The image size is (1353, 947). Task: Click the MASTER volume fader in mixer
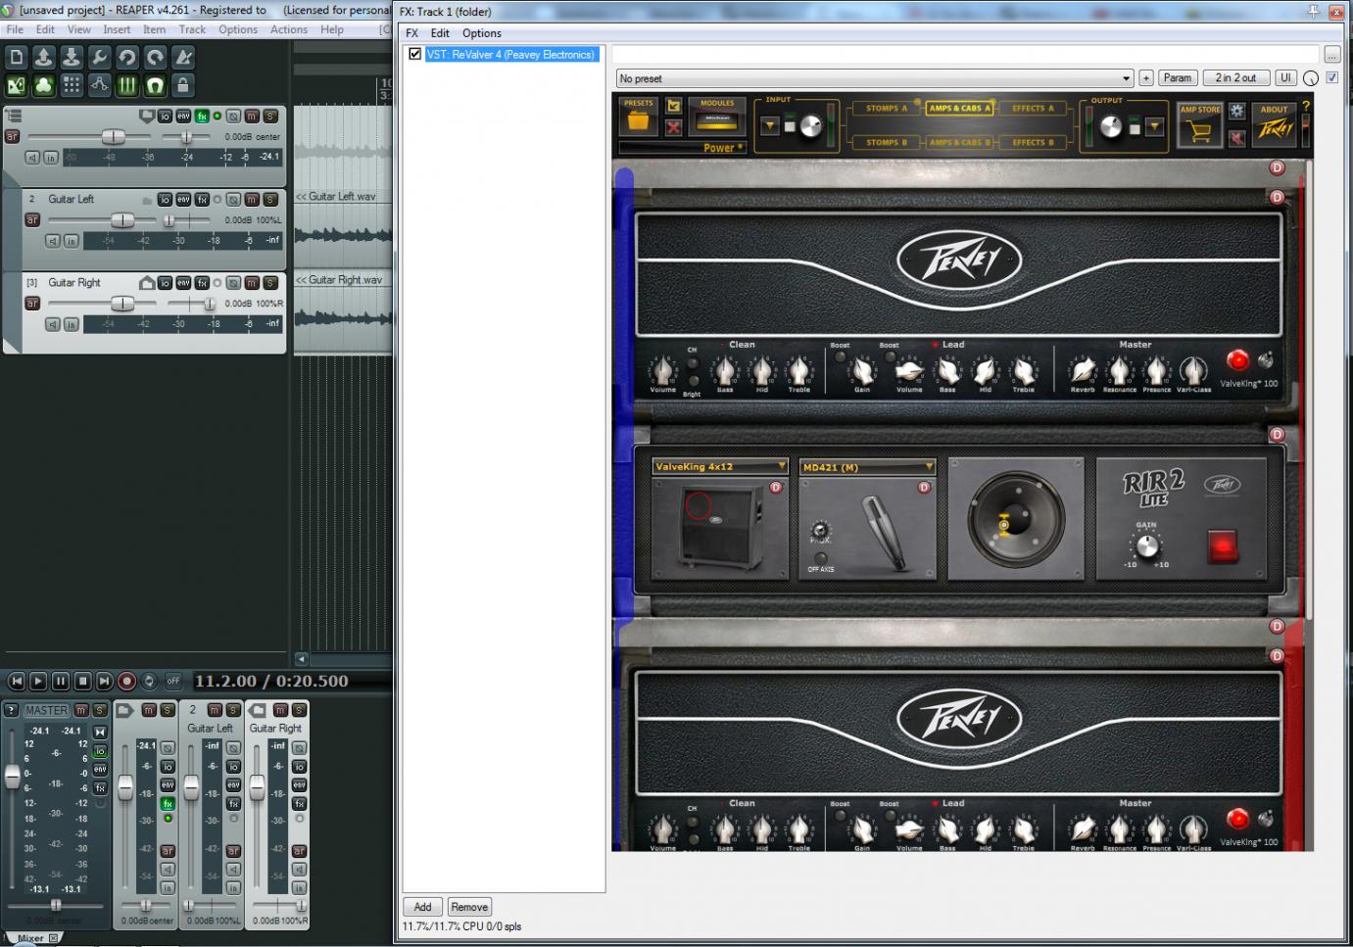12,776
